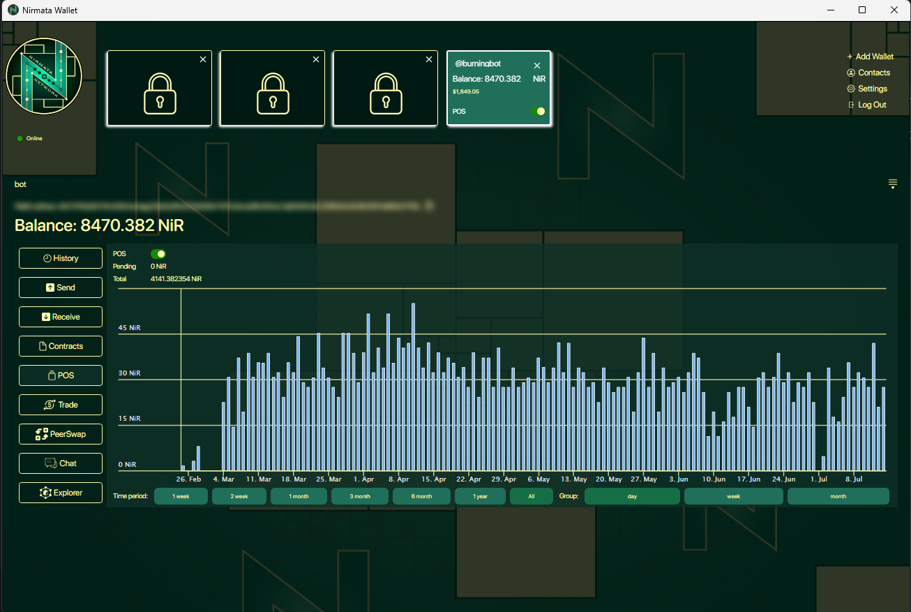Close the @burningbot wallet card

(537, 66)
